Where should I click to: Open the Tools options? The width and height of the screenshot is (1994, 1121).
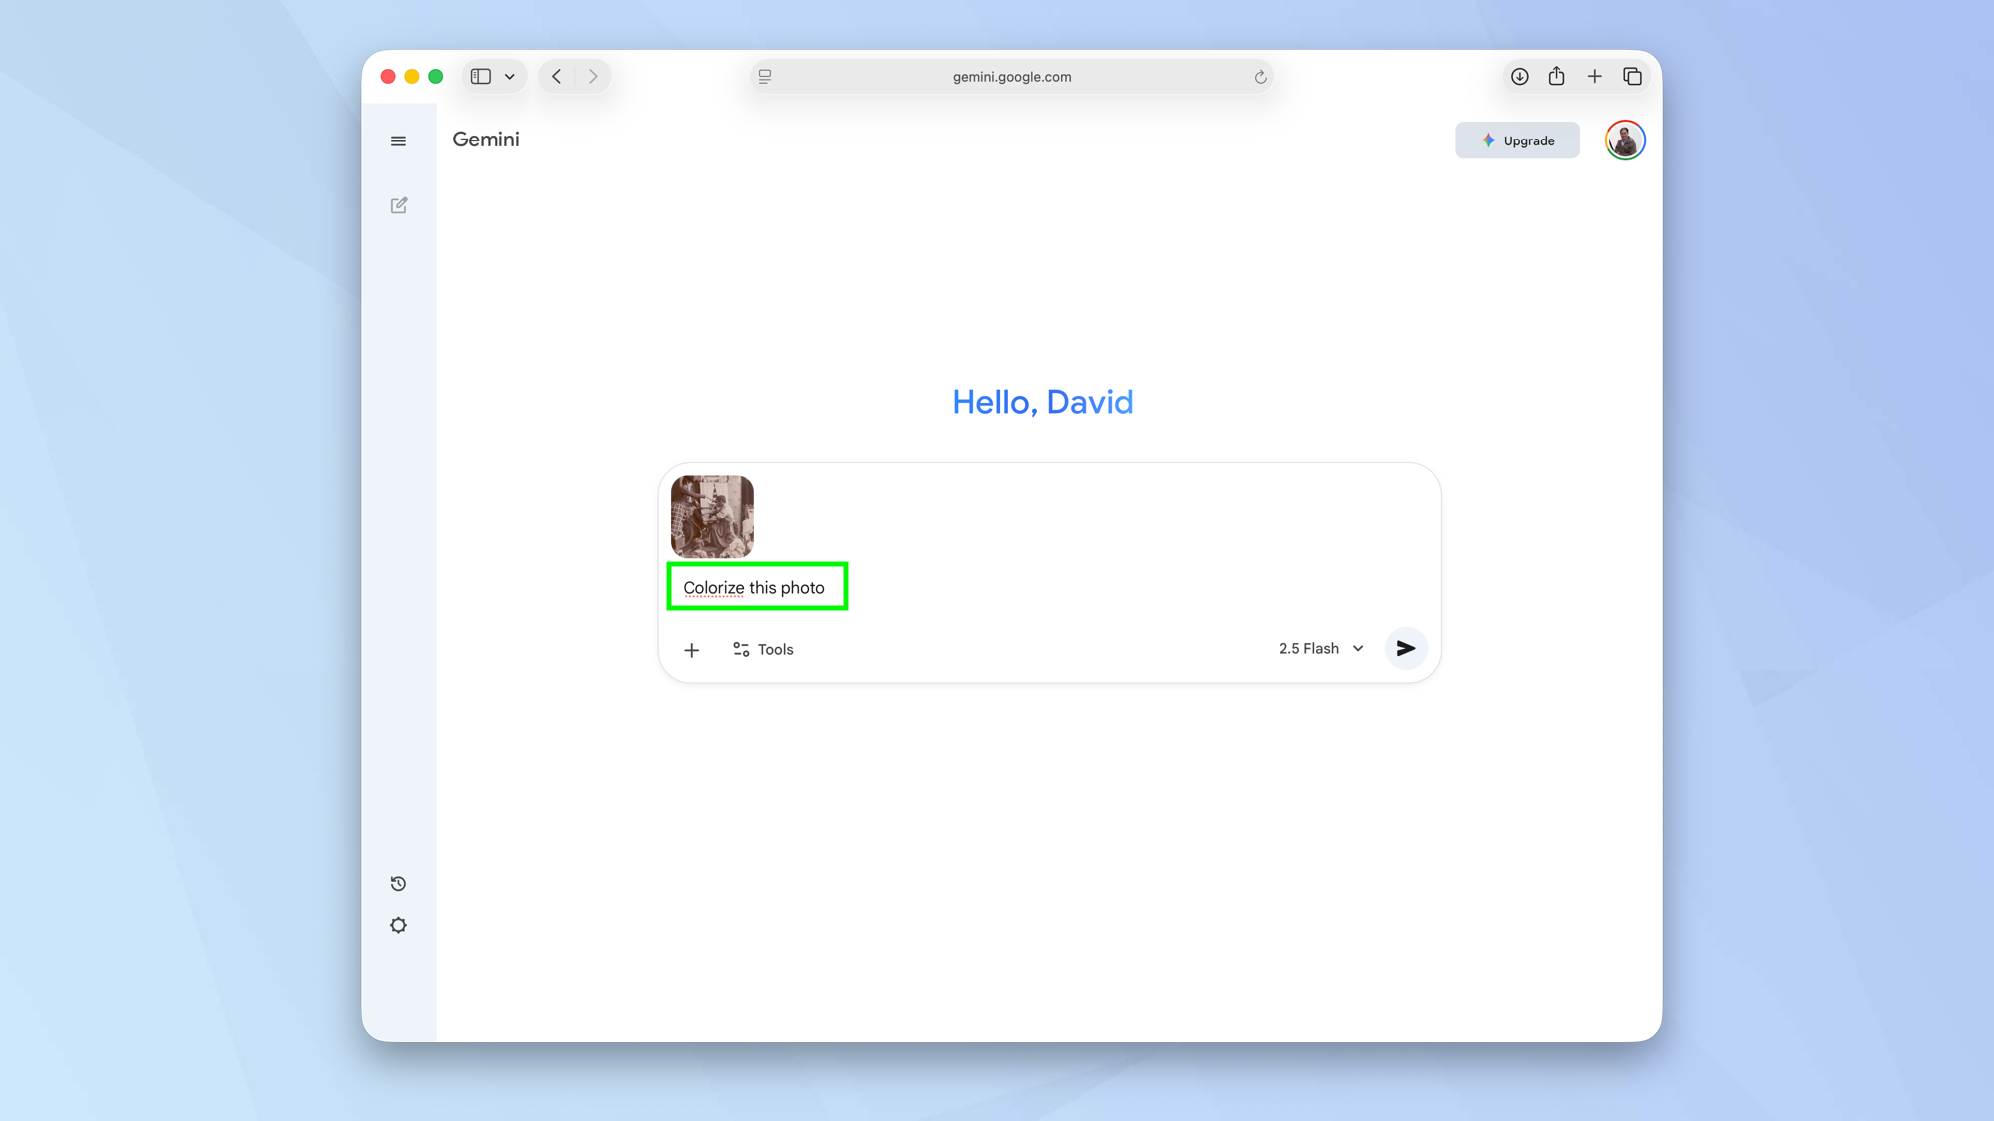(x=762, y=649)
